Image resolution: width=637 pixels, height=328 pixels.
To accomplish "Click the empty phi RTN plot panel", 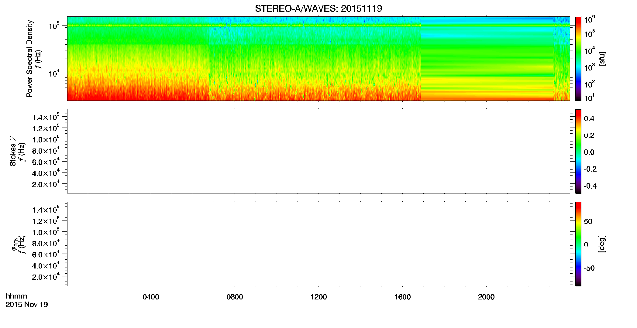I will coord(318,244).
